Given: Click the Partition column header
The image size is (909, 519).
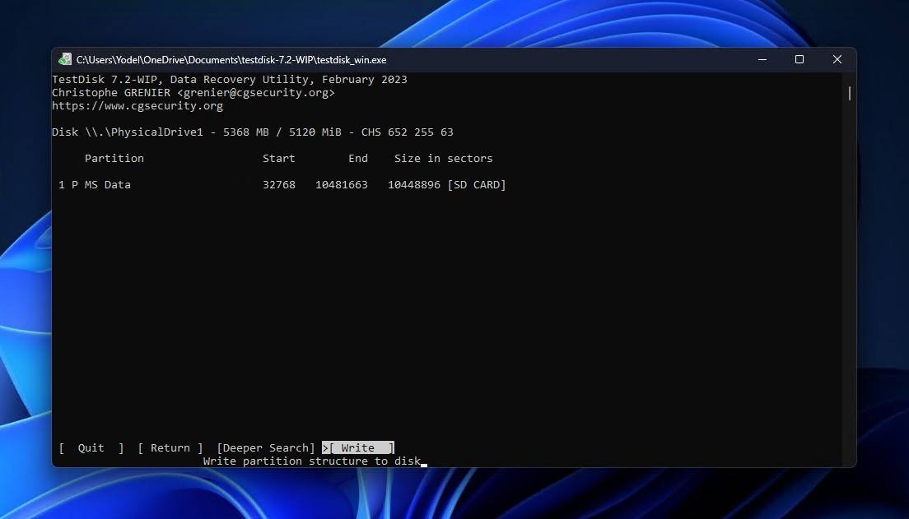Looking at the screenshot, I should pyautogui.click(x=114, y=158).
